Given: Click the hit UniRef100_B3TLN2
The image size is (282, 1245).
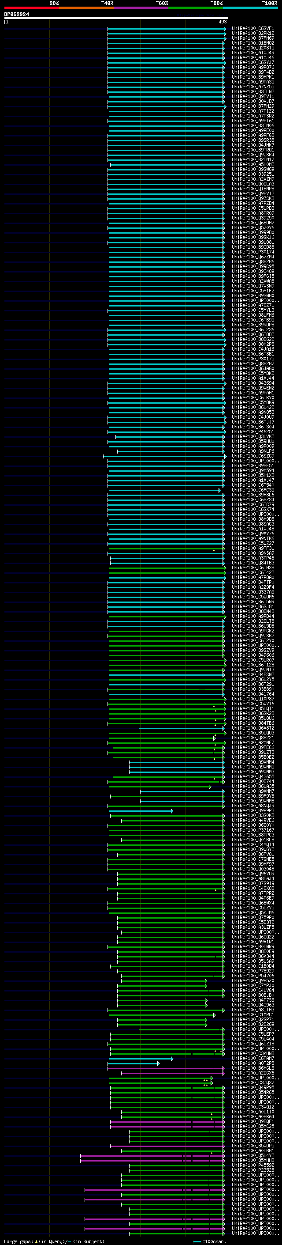Looking at the screenshot, I should pos(253,91).
